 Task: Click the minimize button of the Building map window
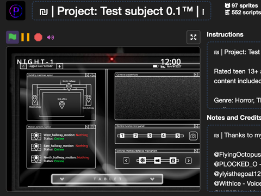click(x=91, y=75)
